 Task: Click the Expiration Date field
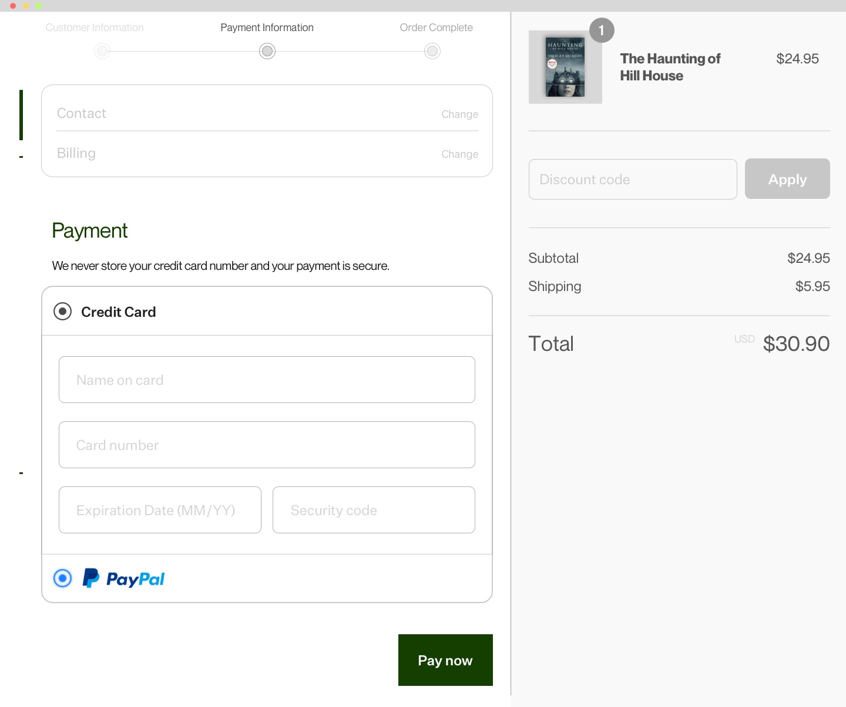point(160,510)
